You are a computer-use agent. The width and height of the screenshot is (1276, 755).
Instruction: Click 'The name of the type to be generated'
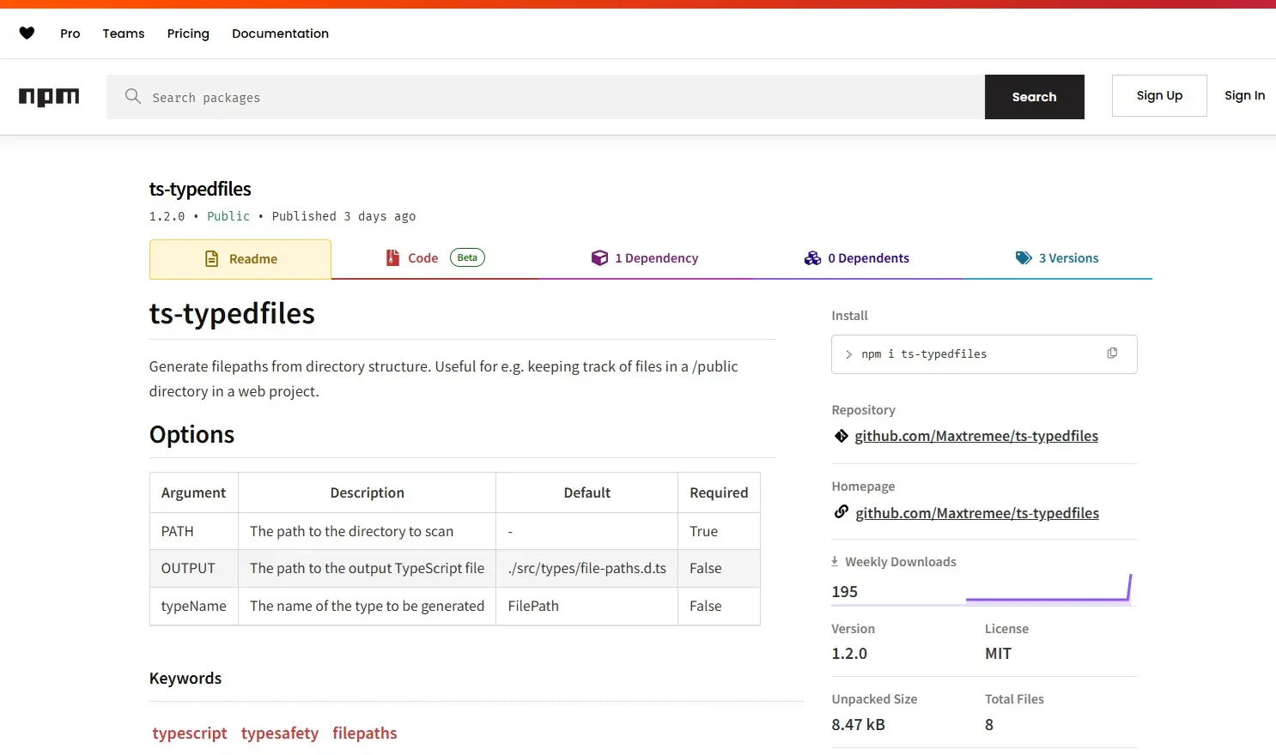coord(367,606)
